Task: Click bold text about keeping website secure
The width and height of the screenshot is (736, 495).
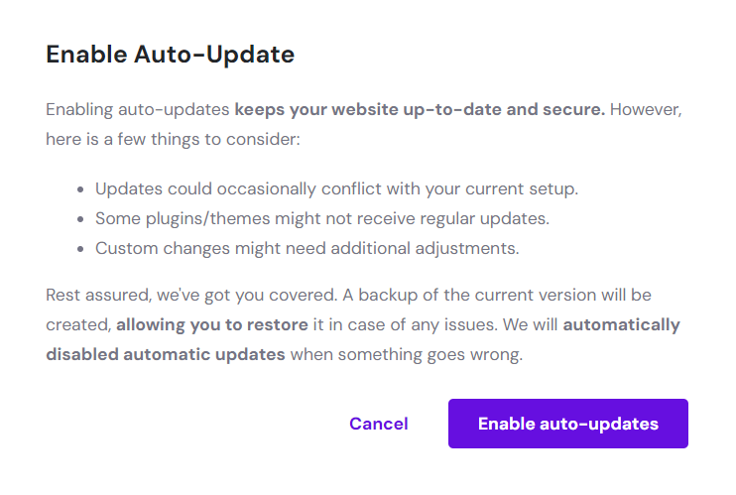Action: coord(420,109)
